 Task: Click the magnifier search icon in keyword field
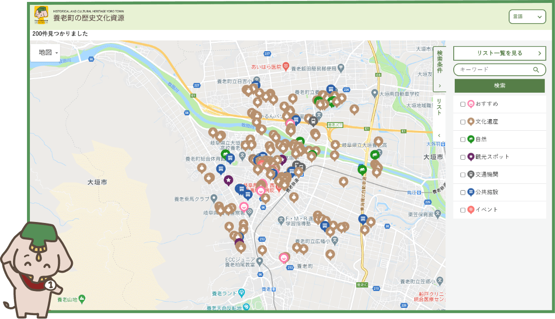536,70
